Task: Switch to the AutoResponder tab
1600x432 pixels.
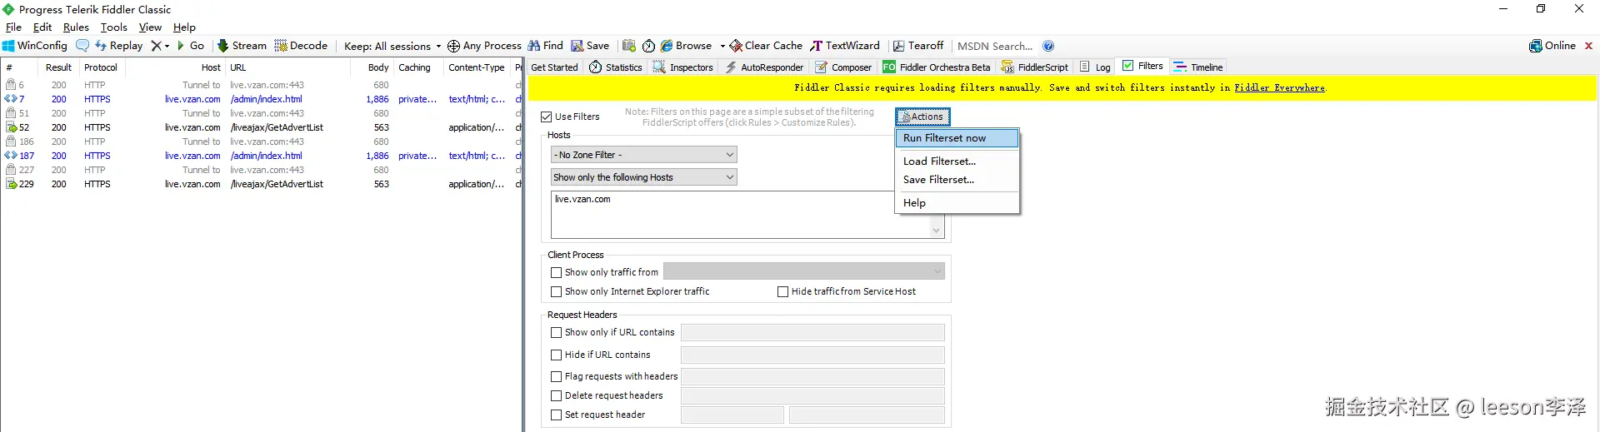Action: (764, 67)
